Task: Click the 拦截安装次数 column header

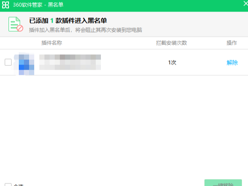Action: coord(171,43)
